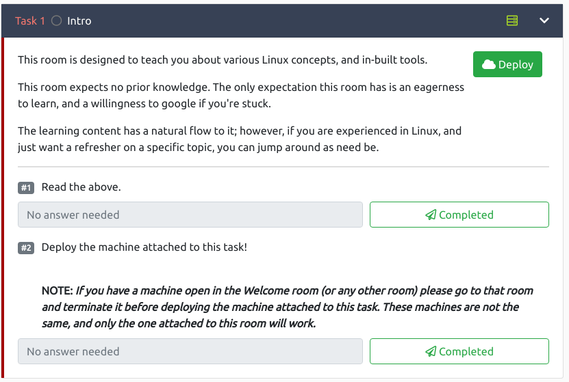Click 'Deploy the machine attached to this task!' text

click(144, 247)
